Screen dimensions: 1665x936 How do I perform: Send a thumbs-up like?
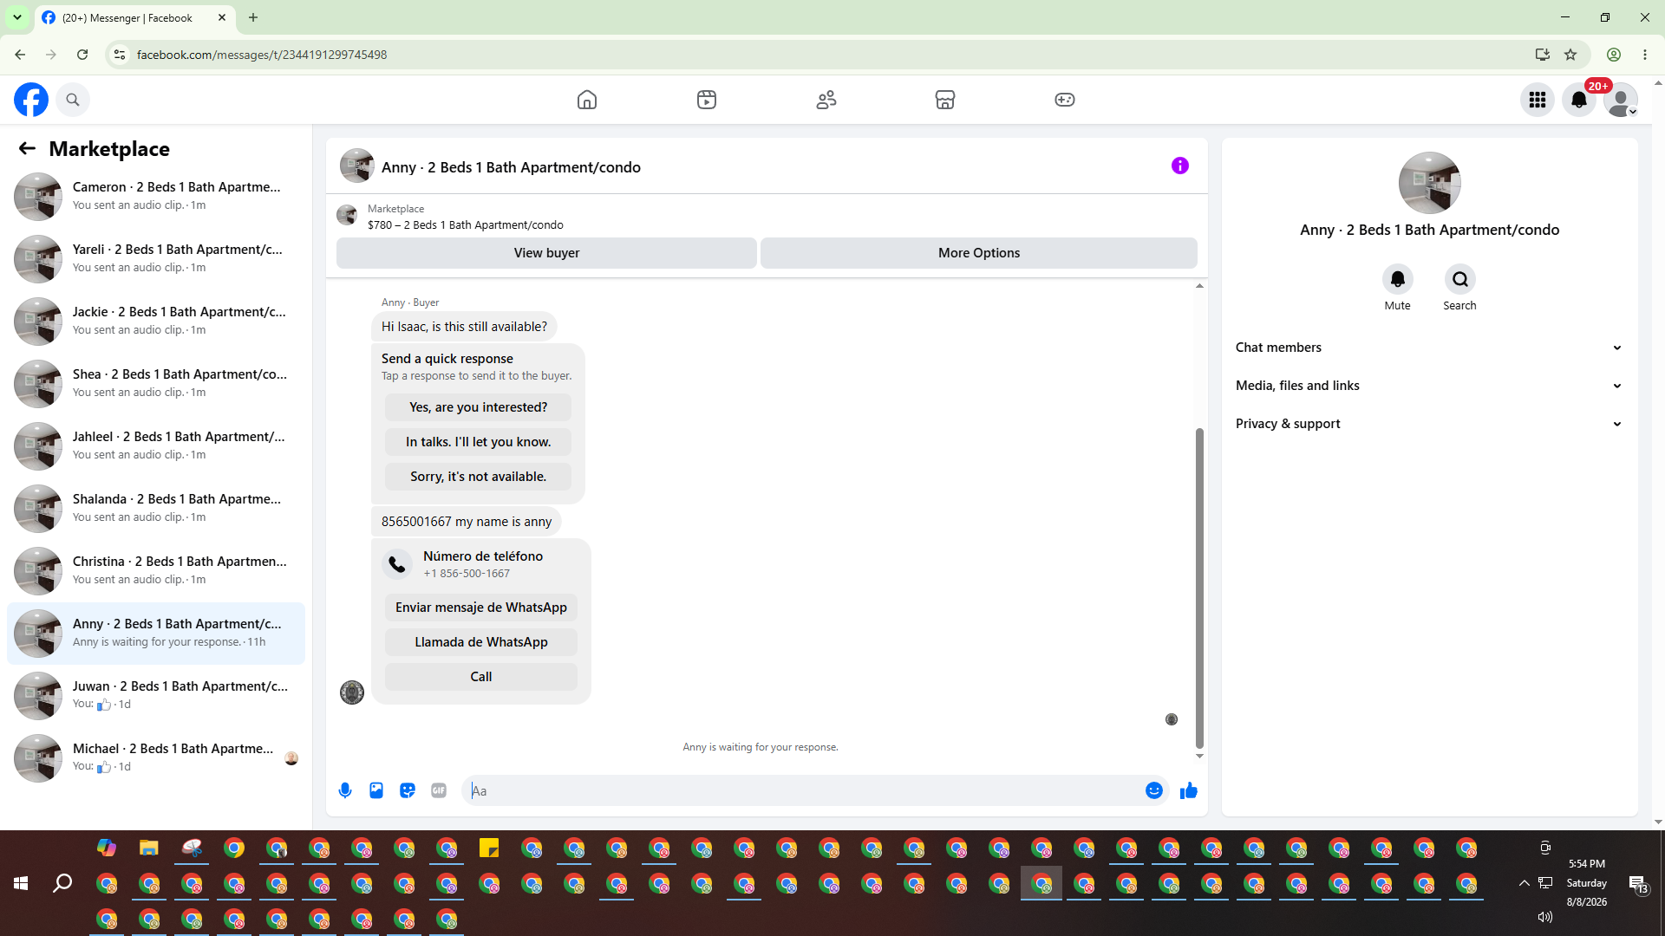(1189, 790)
